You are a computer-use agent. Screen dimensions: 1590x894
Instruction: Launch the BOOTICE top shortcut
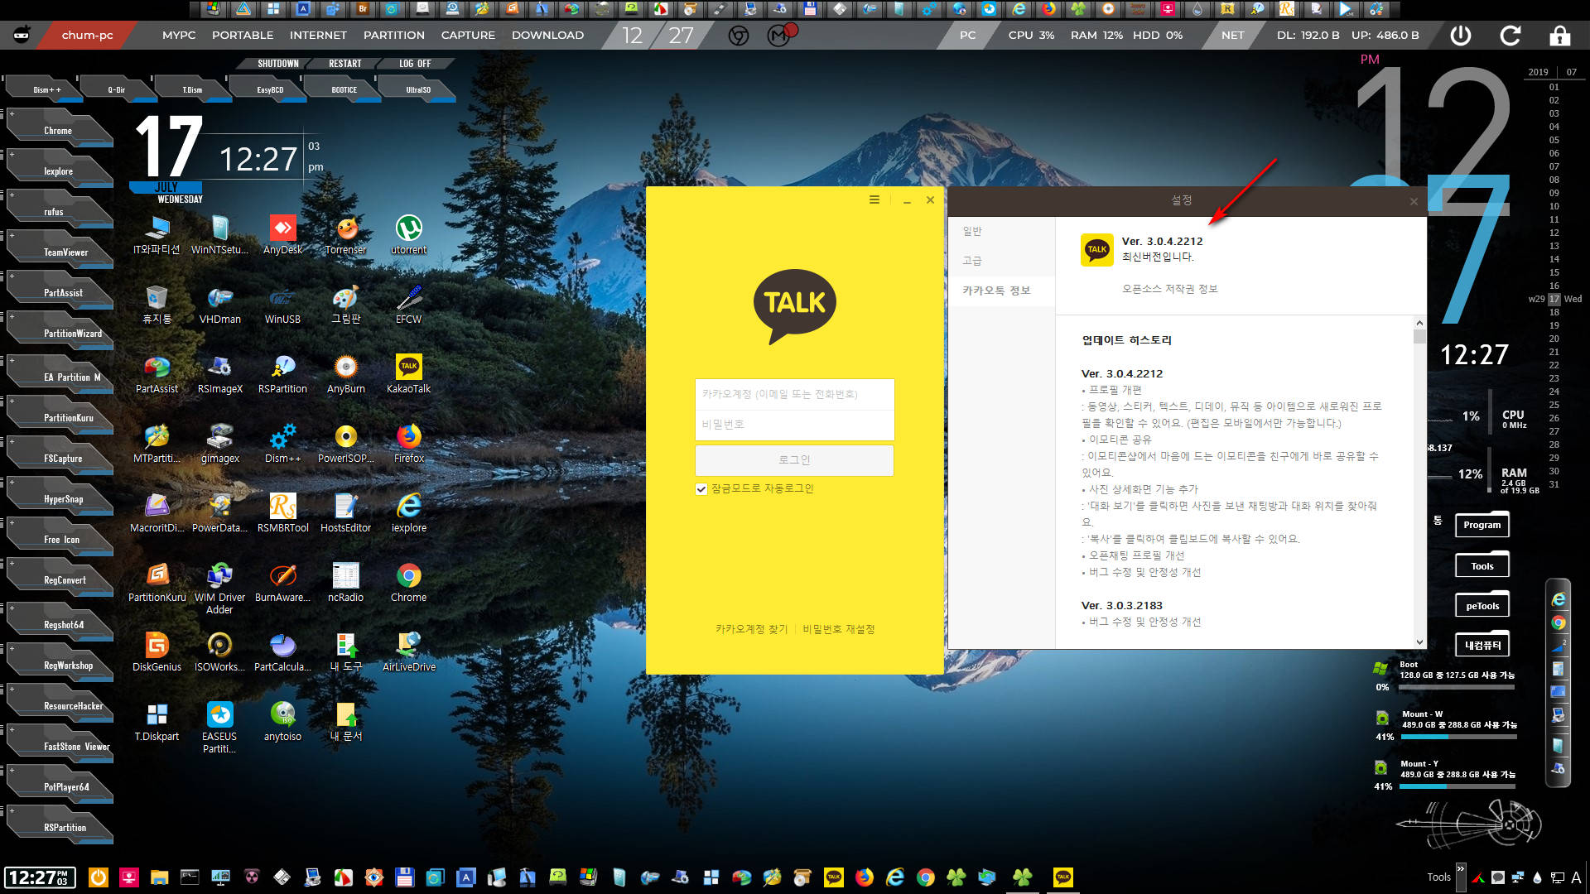(344, 89)
